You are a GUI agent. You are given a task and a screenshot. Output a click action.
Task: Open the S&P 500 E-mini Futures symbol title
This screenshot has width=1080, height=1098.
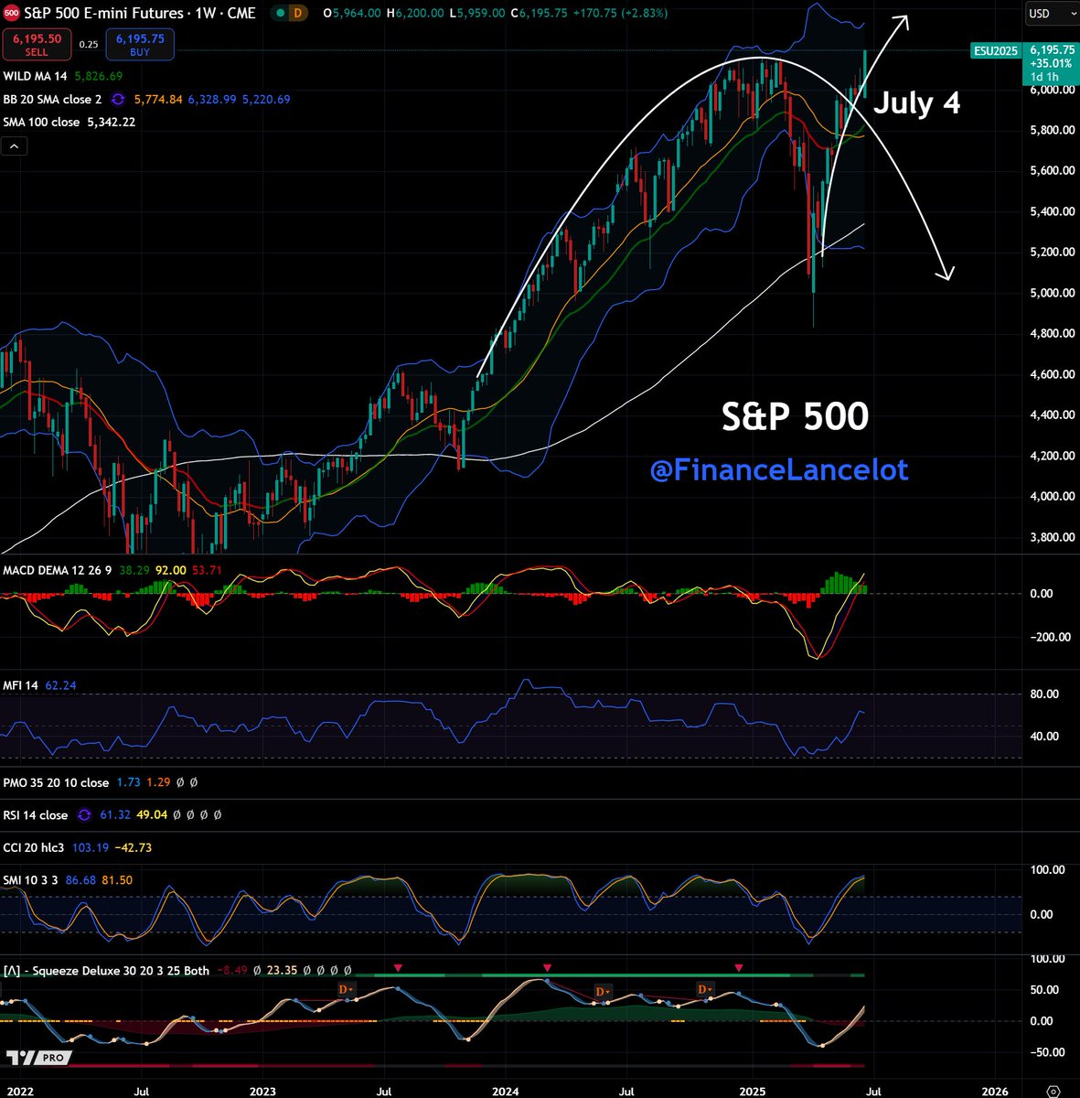[x=141, y=14]
